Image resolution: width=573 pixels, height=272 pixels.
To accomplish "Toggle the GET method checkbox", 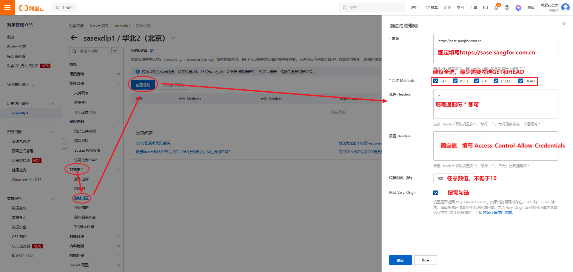I will 436,81.
